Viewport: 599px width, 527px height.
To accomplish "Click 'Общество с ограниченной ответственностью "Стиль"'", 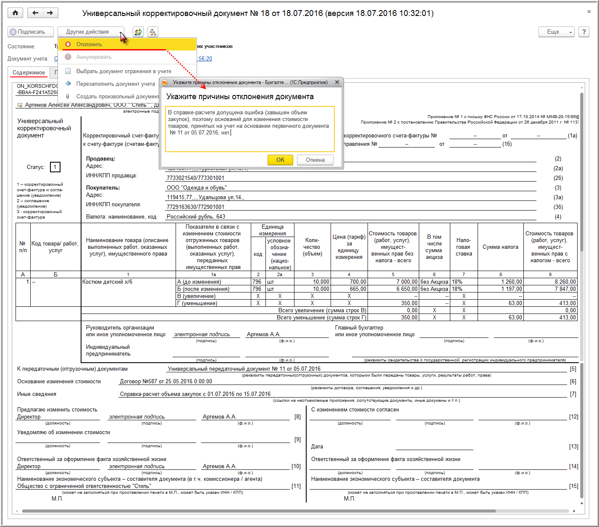I will (84, 486).
